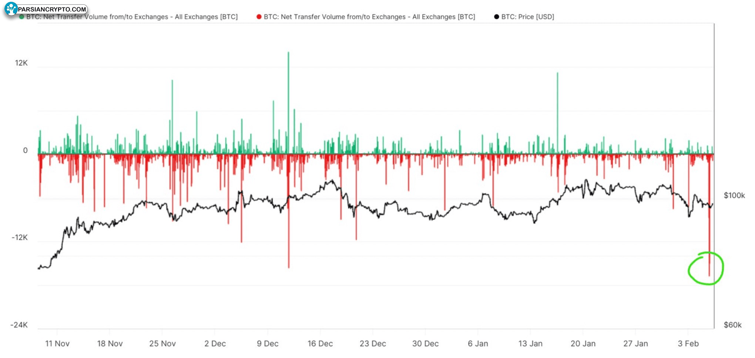The height and width of the screenshot is (358, 755).
Task: Click the 18 Nov date label
Action: click(110, 344)
